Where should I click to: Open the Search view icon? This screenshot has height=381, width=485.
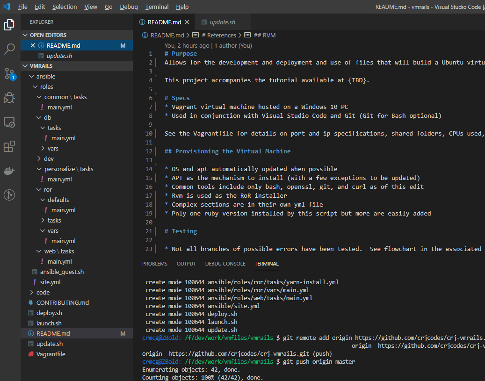[9, 49]
